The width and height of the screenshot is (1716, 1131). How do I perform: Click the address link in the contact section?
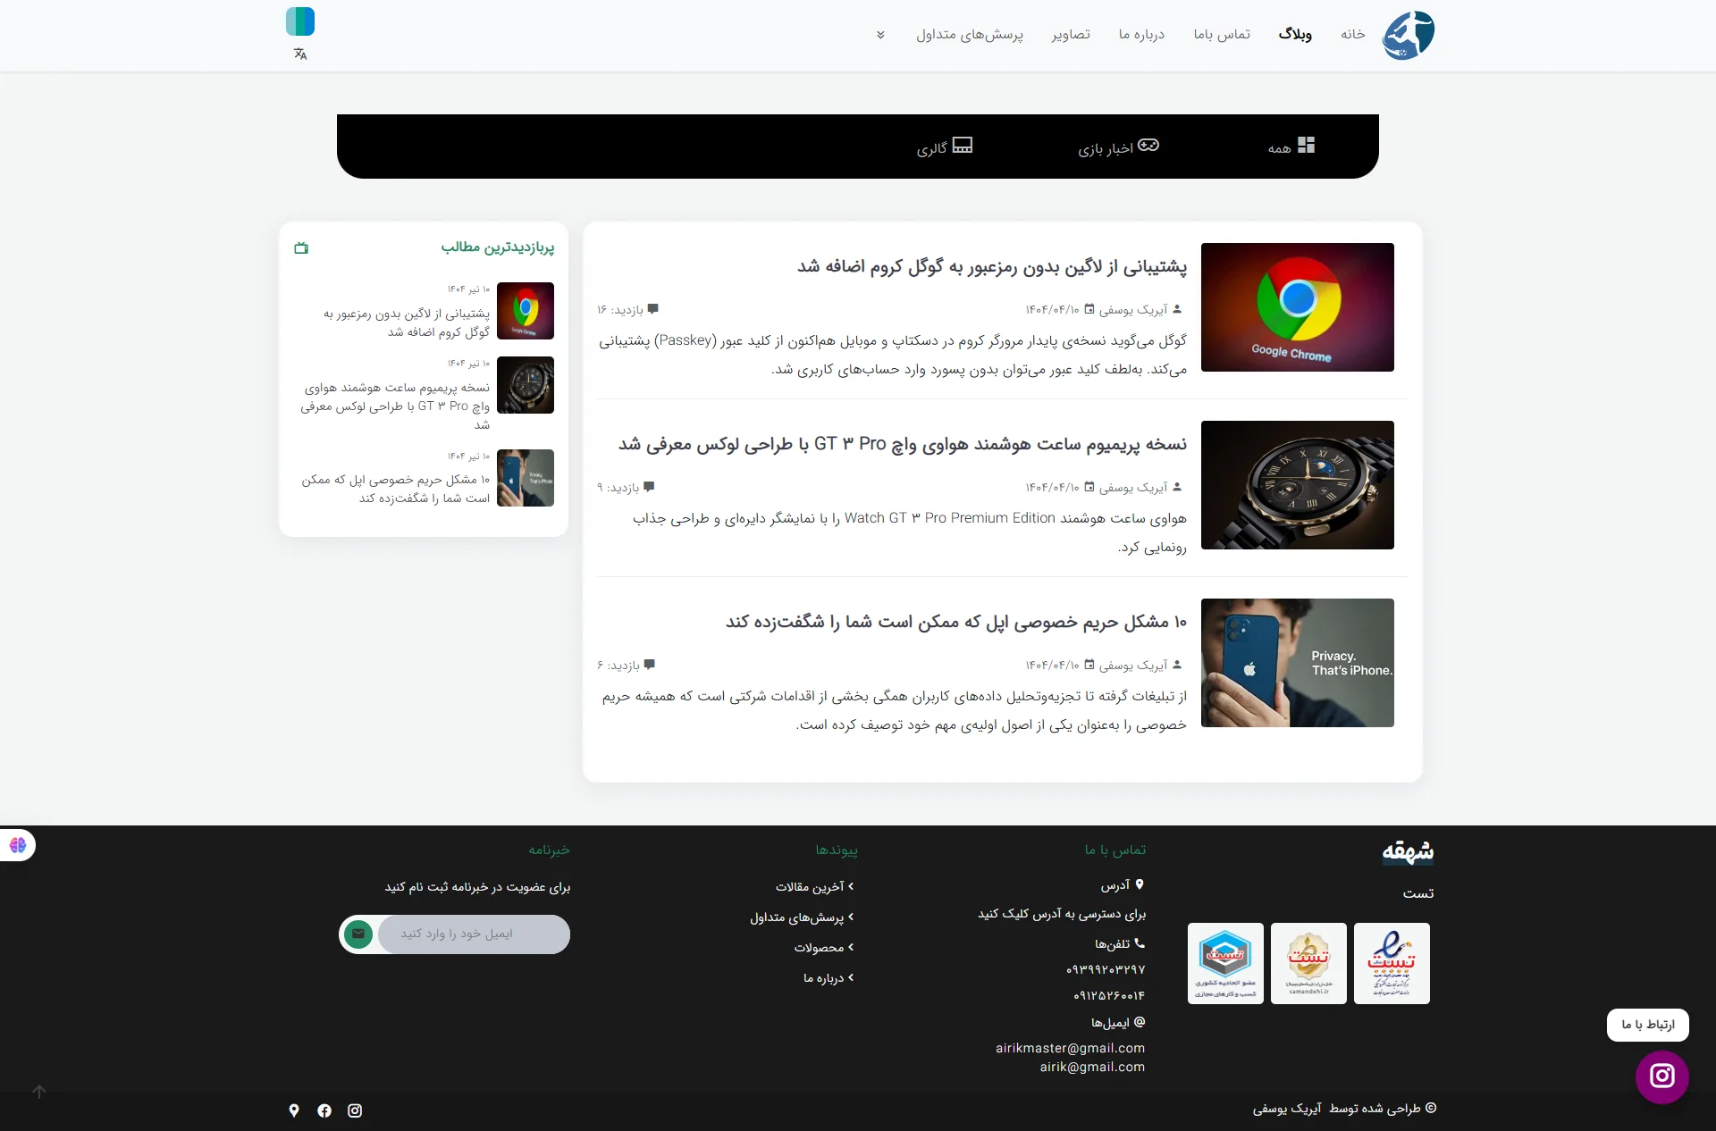[x=1060, y=914]
